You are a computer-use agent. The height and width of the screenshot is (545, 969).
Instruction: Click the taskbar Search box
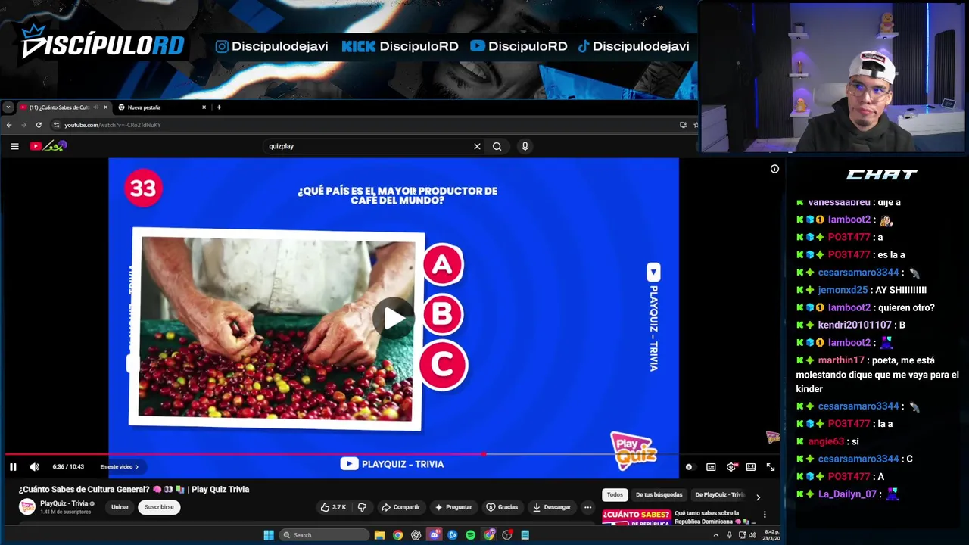point(324,535)
